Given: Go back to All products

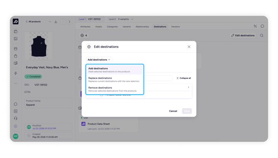Looking at the screenshot, I should (x=33, y=22).
